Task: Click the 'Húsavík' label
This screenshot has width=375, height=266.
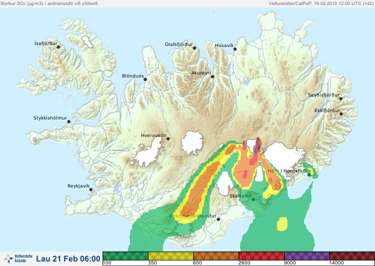Action: [224, 45]
